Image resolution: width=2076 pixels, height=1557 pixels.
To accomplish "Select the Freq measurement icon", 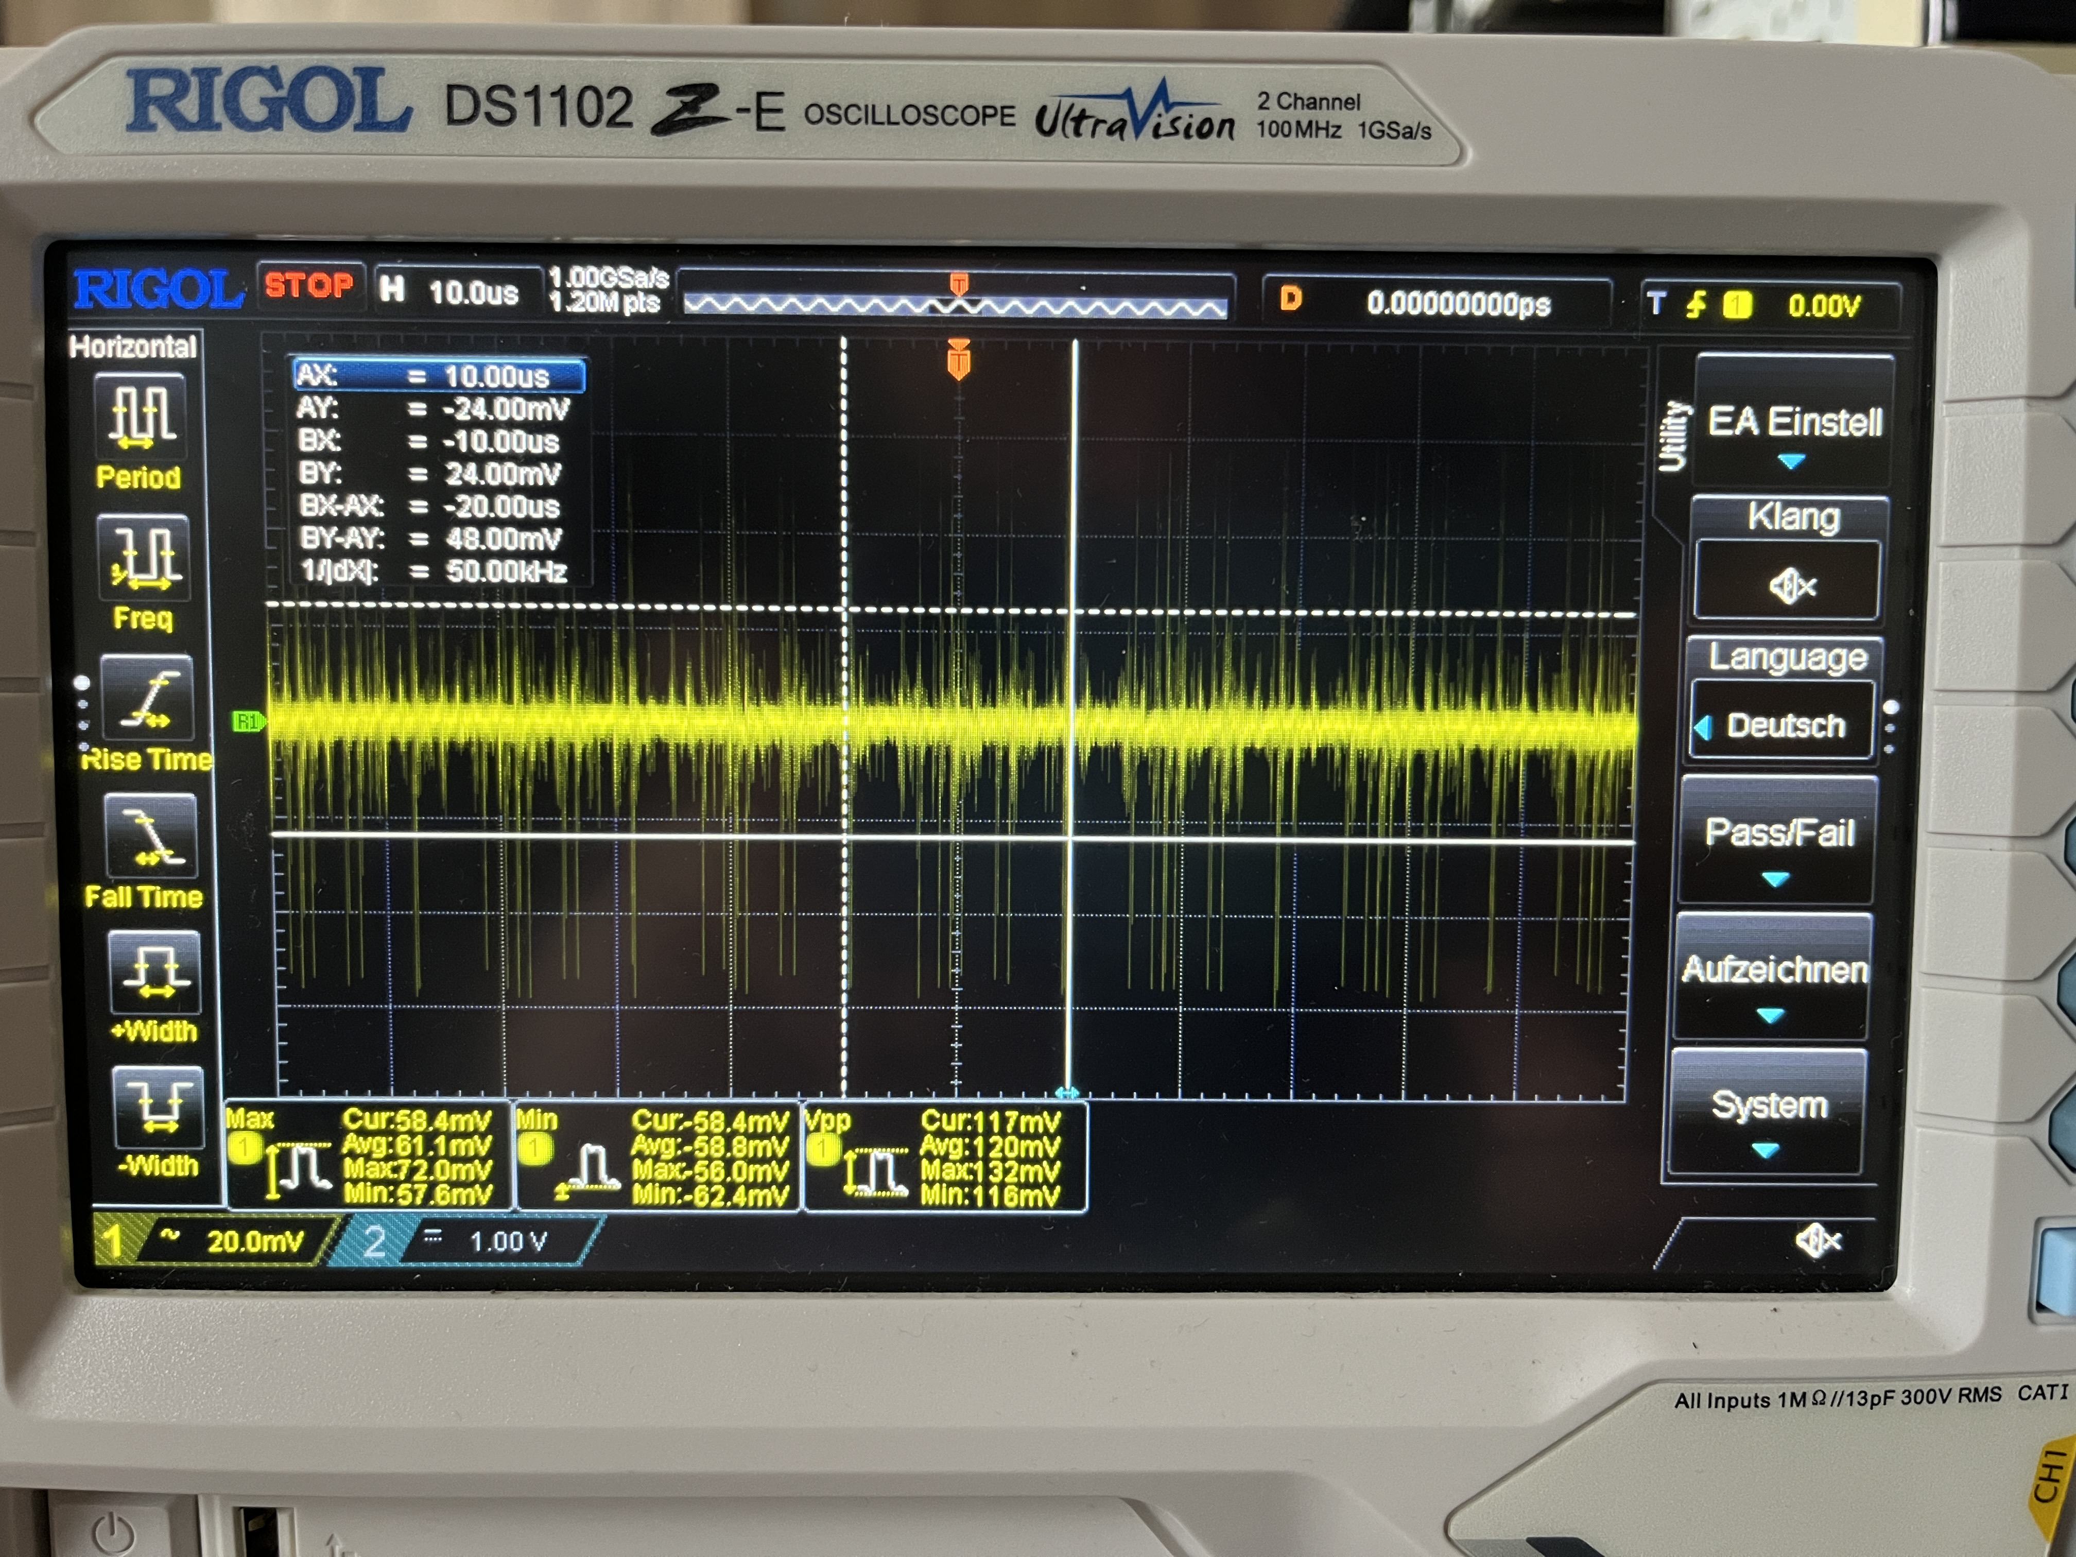I will pos(144,557).
